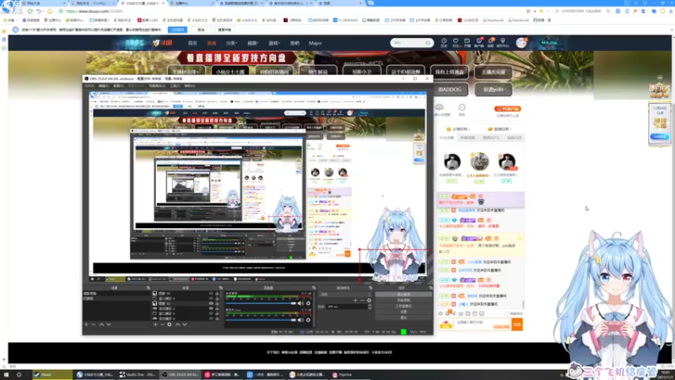Adjust the transition duration stepper arrows

[370, 307]
